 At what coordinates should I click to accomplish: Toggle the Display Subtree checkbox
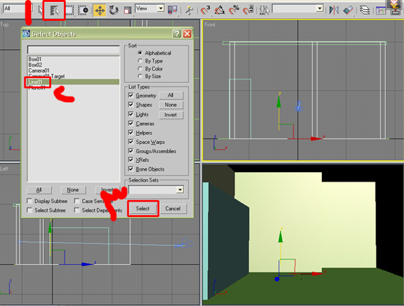(x=30, y=201)
